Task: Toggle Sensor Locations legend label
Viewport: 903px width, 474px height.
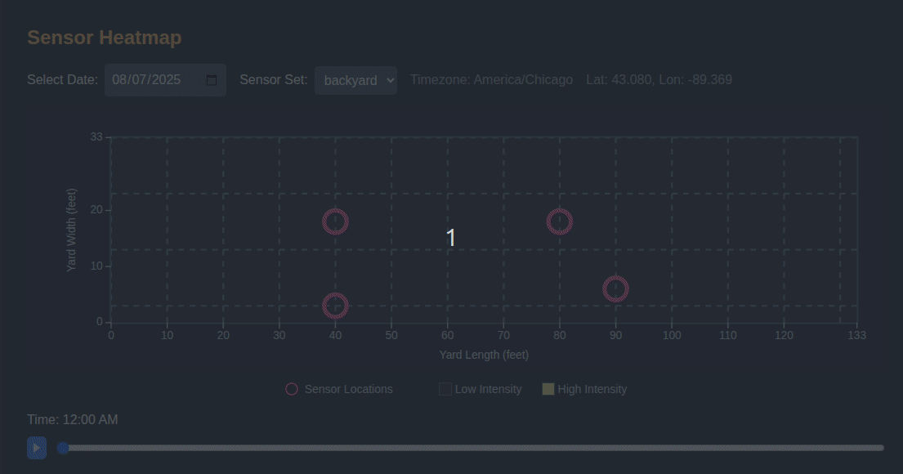Action: point(348,389)
